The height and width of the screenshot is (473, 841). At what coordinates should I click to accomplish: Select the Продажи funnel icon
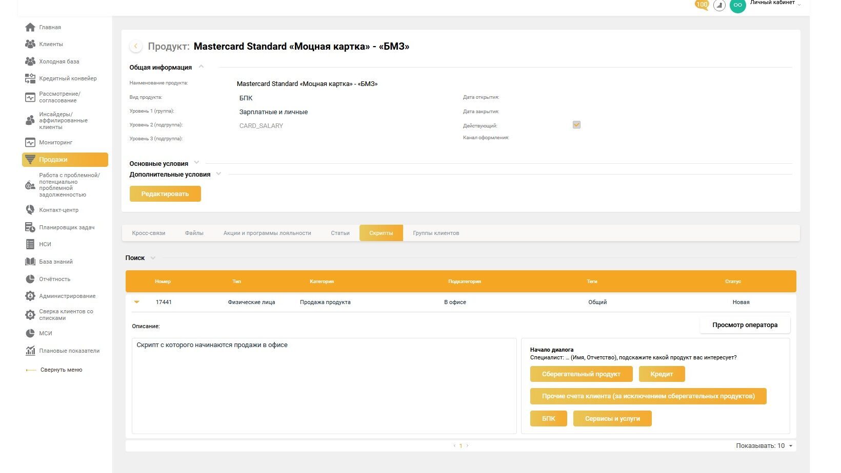tap(30, 160)
